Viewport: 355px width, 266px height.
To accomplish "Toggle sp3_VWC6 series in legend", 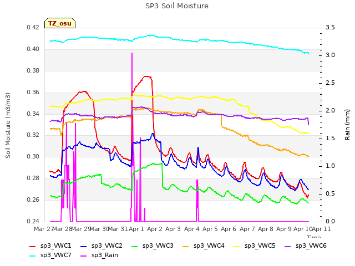I will point(306,246).
